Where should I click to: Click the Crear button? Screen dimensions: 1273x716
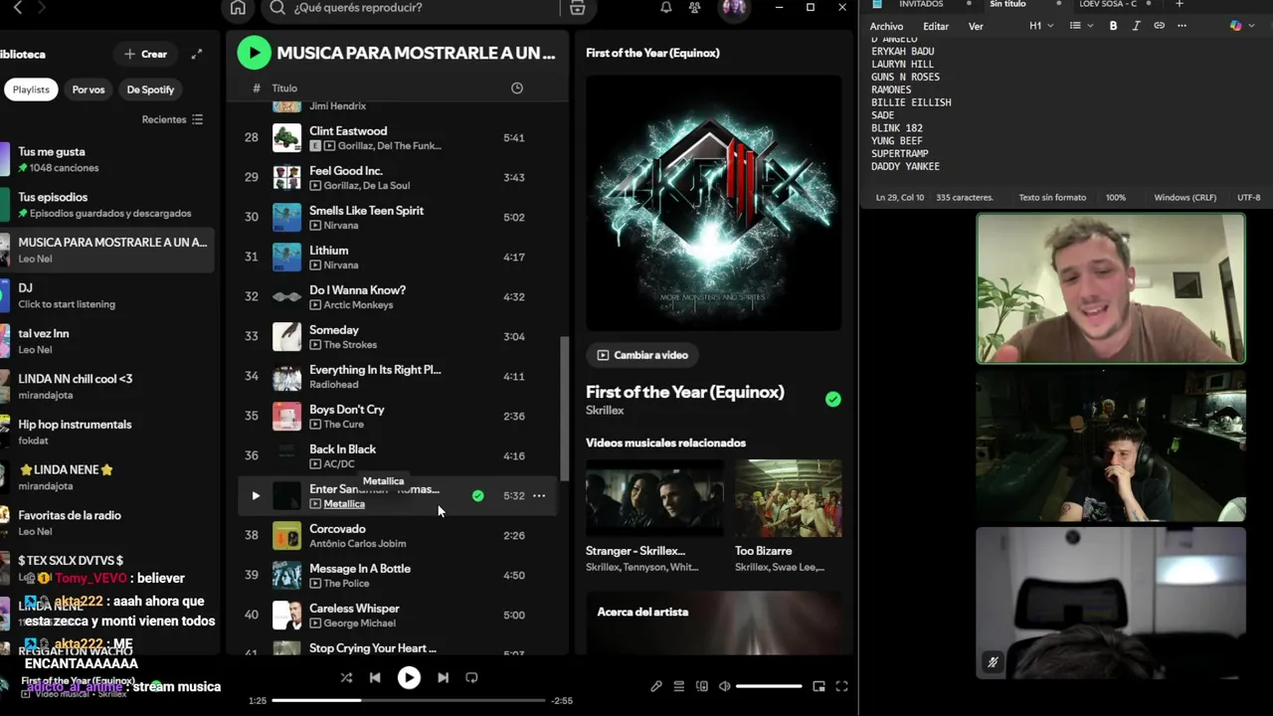pos(145,54)
